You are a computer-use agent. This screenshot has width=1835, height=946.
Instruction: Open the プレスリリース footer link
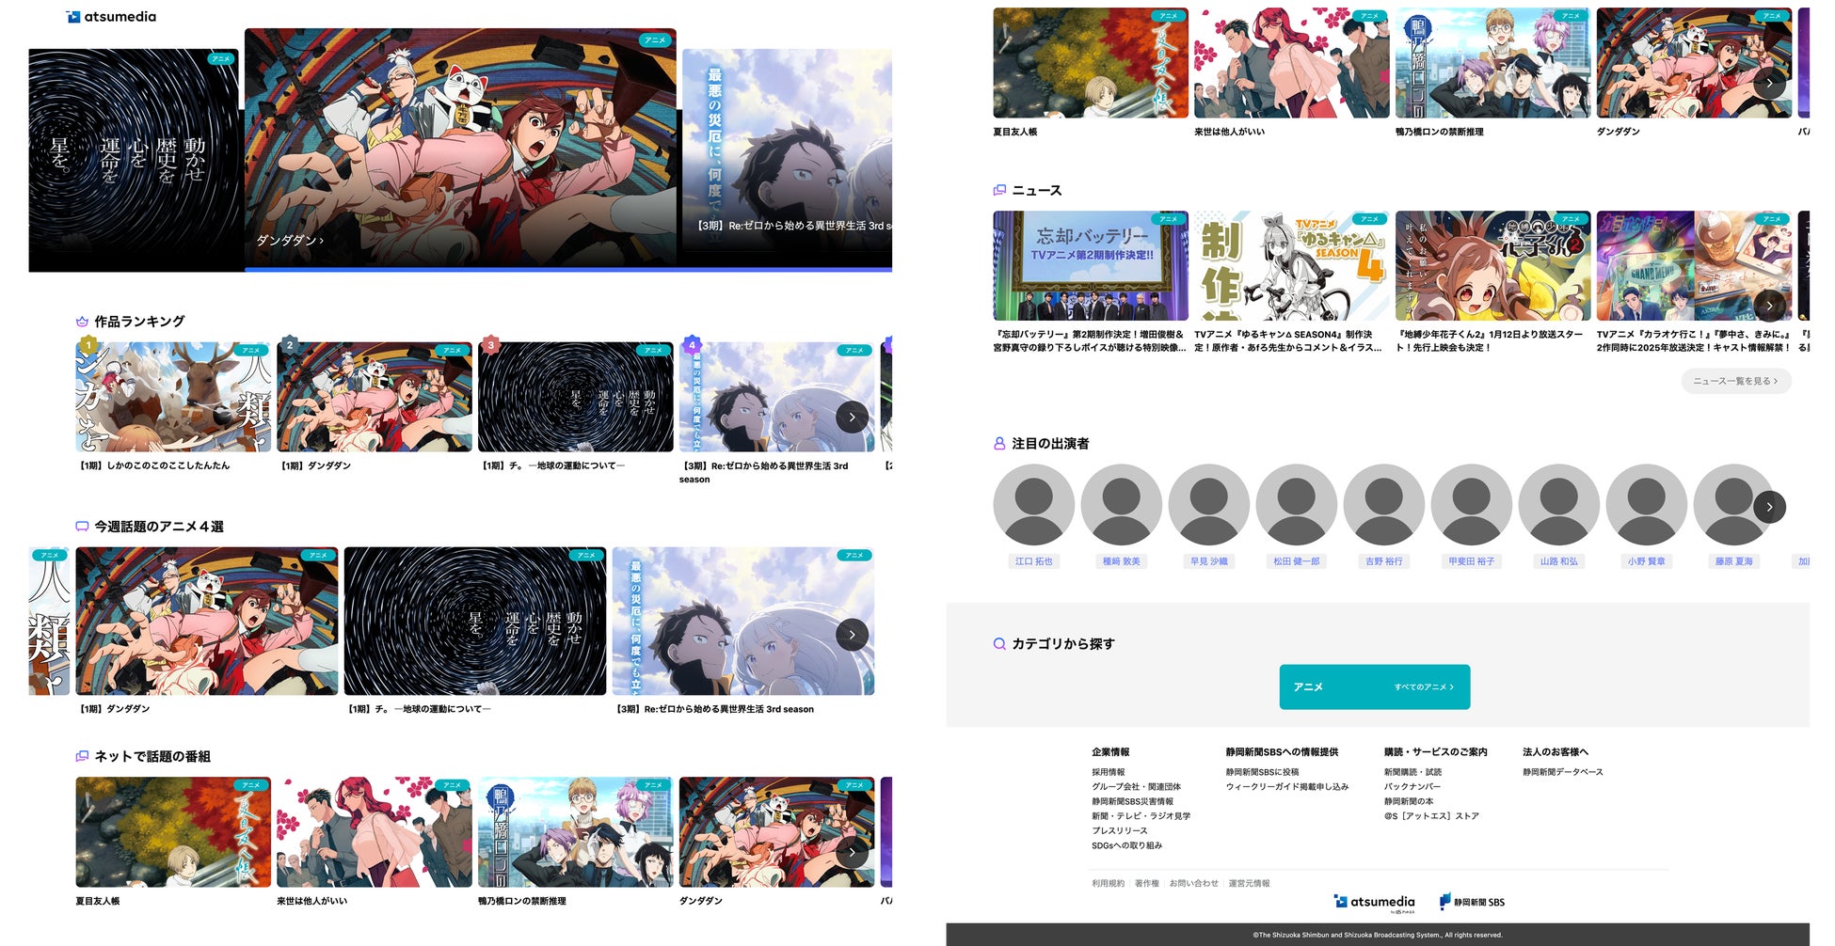1120,831
